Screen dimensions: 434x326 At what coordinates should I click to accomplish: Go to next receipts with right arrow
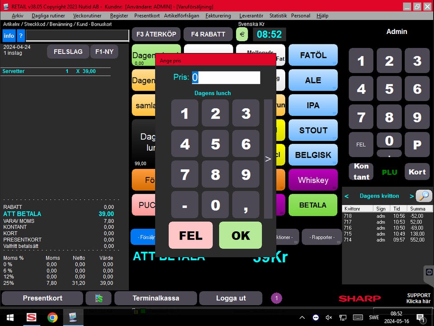pos(411,196)
